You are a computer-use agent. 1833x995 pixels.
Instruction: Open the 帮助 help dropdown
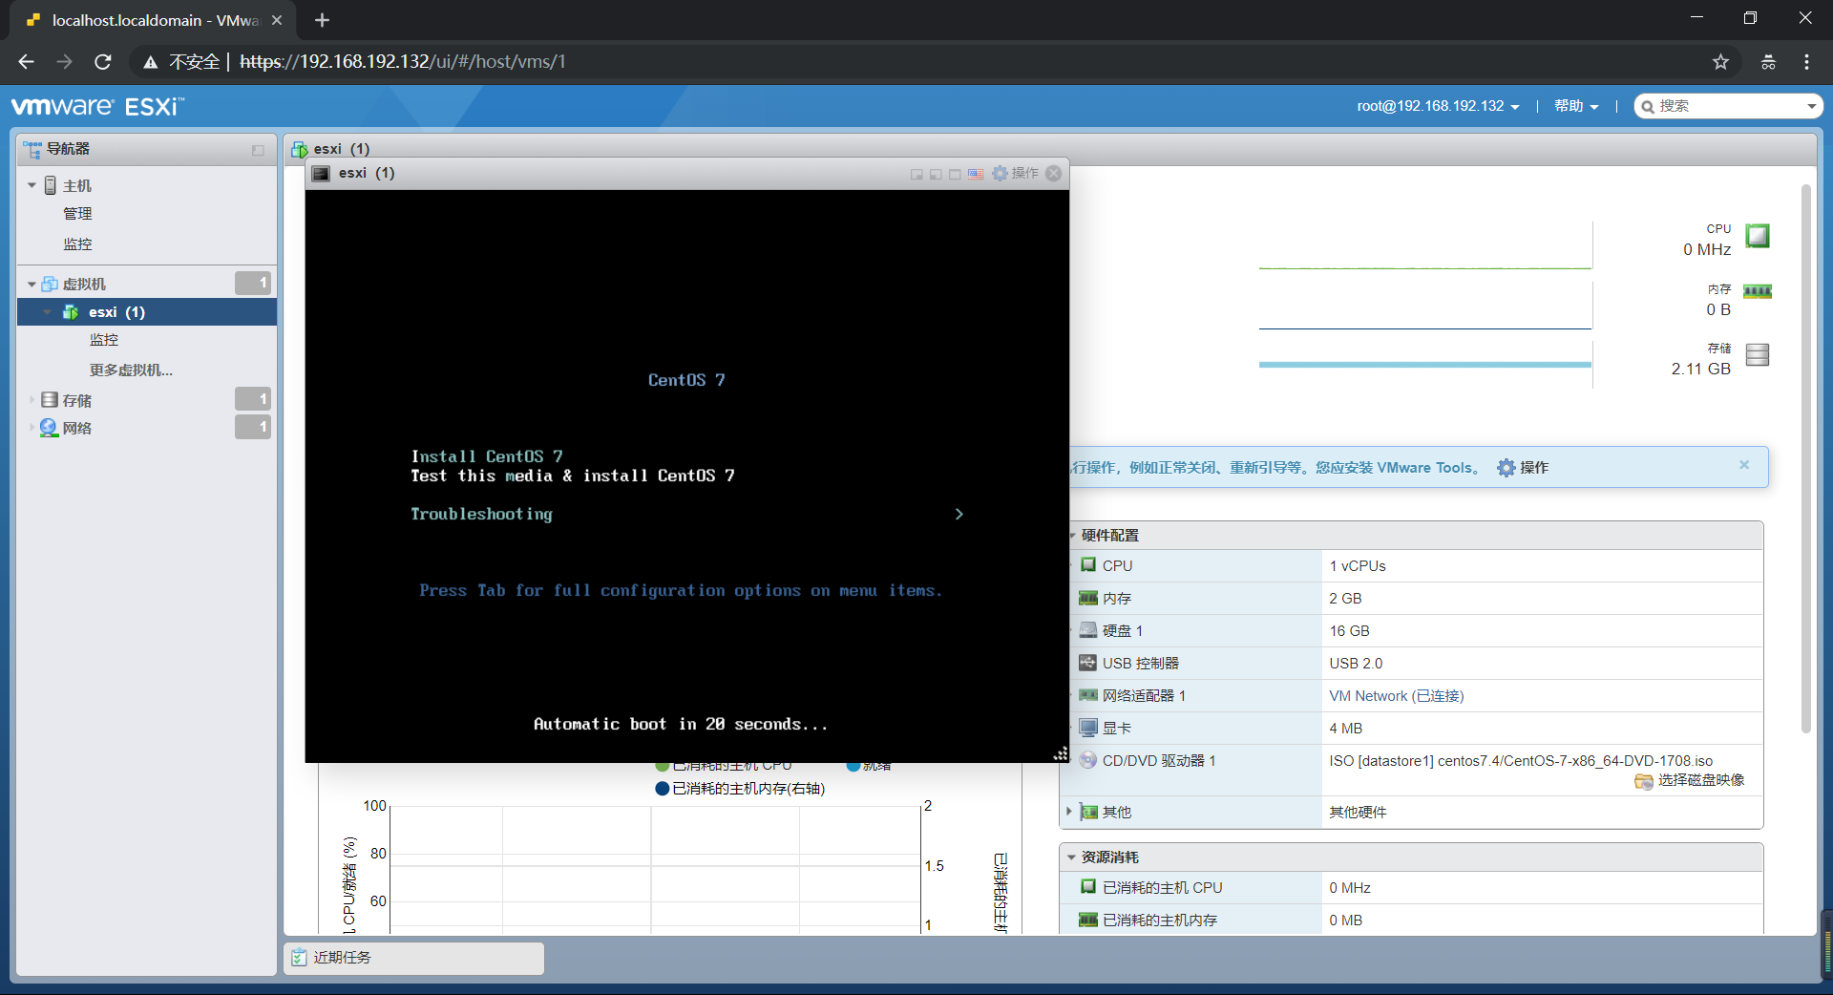pos(1576,106)
